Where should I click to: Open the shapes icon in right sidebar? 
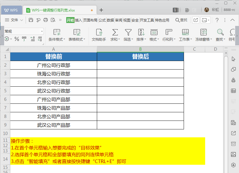tap(233, 70)
